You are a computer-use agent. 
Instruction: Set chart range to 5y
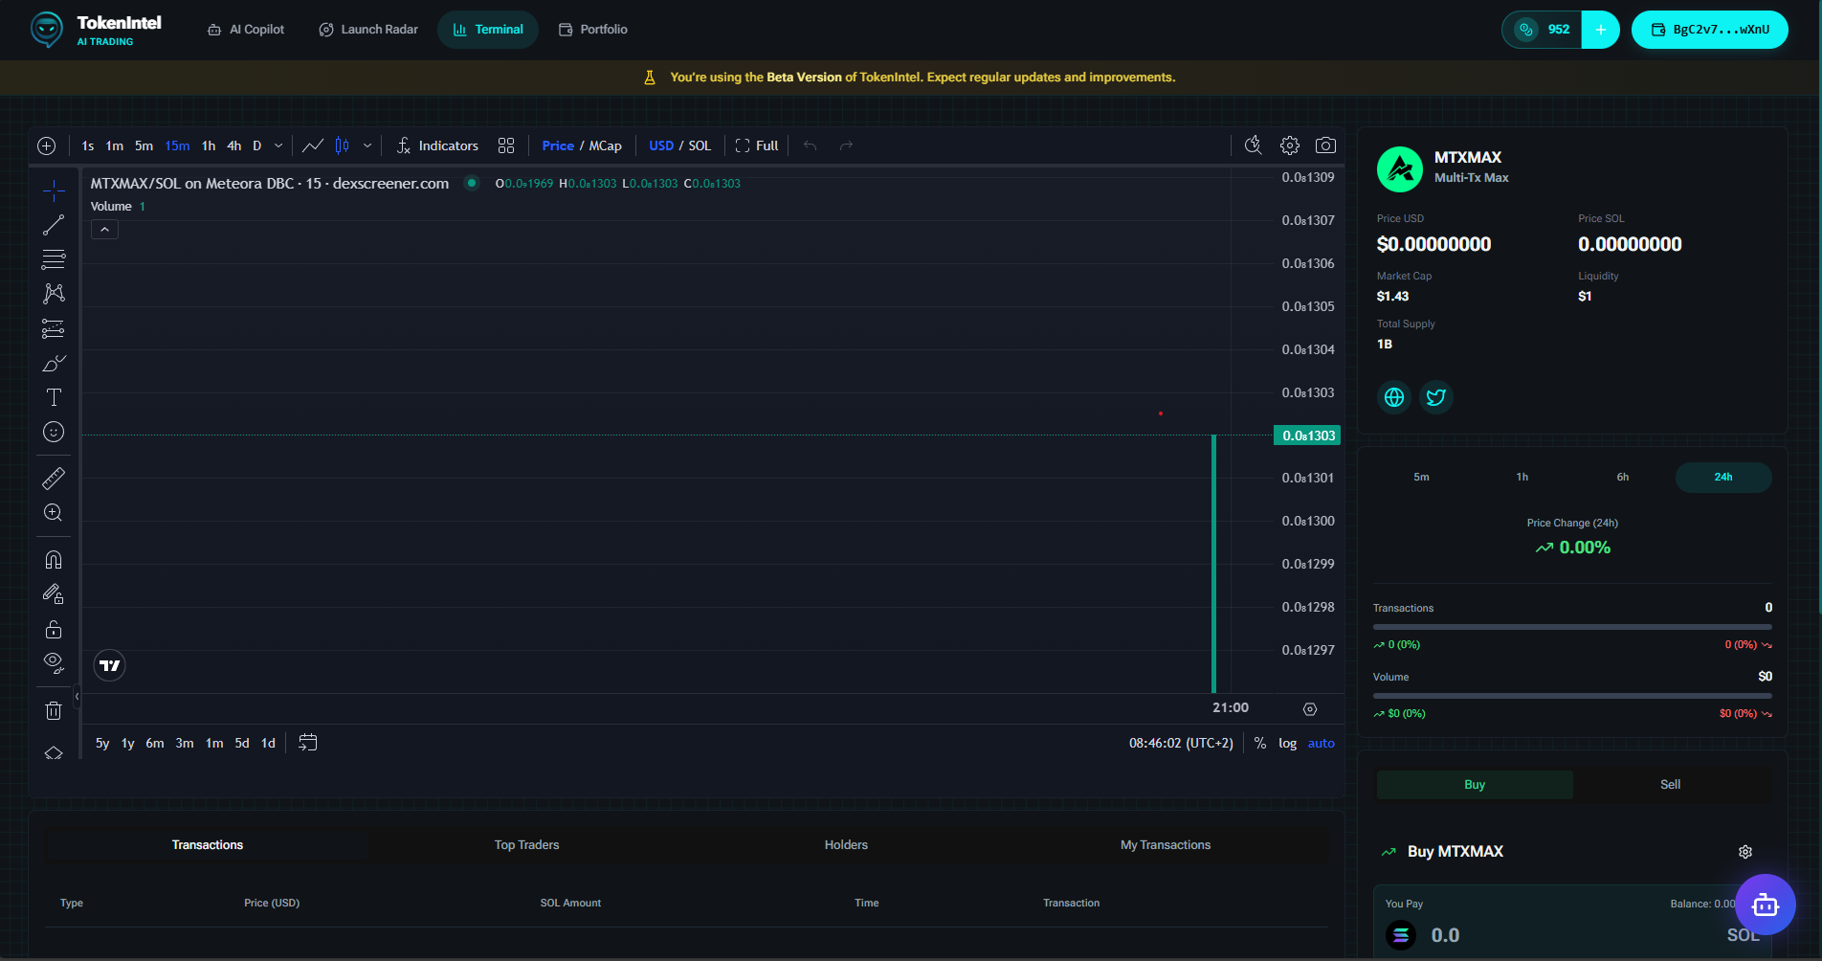coord(102,743)
